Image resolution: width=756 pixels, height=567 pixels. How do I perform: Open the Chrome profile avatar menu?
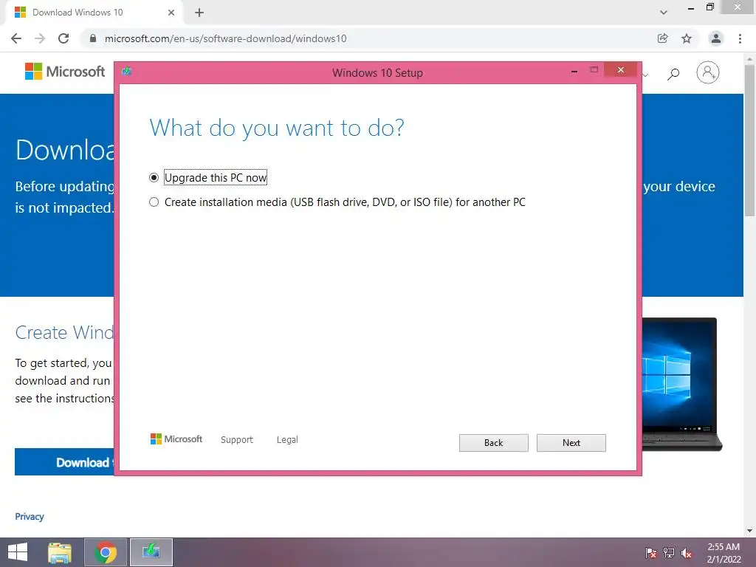716,38
